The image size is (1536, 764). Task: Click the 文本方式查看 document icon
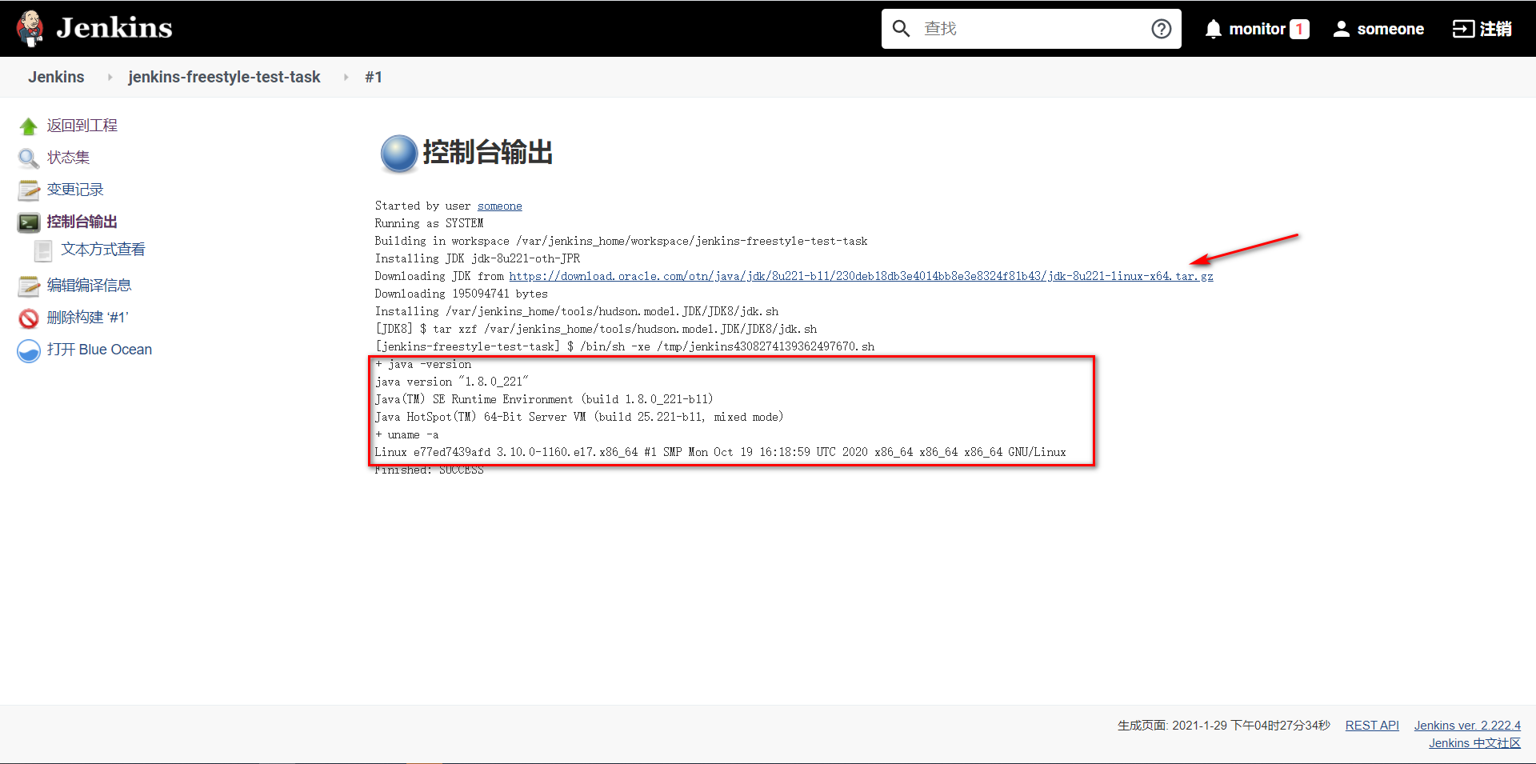coord(43,250)
